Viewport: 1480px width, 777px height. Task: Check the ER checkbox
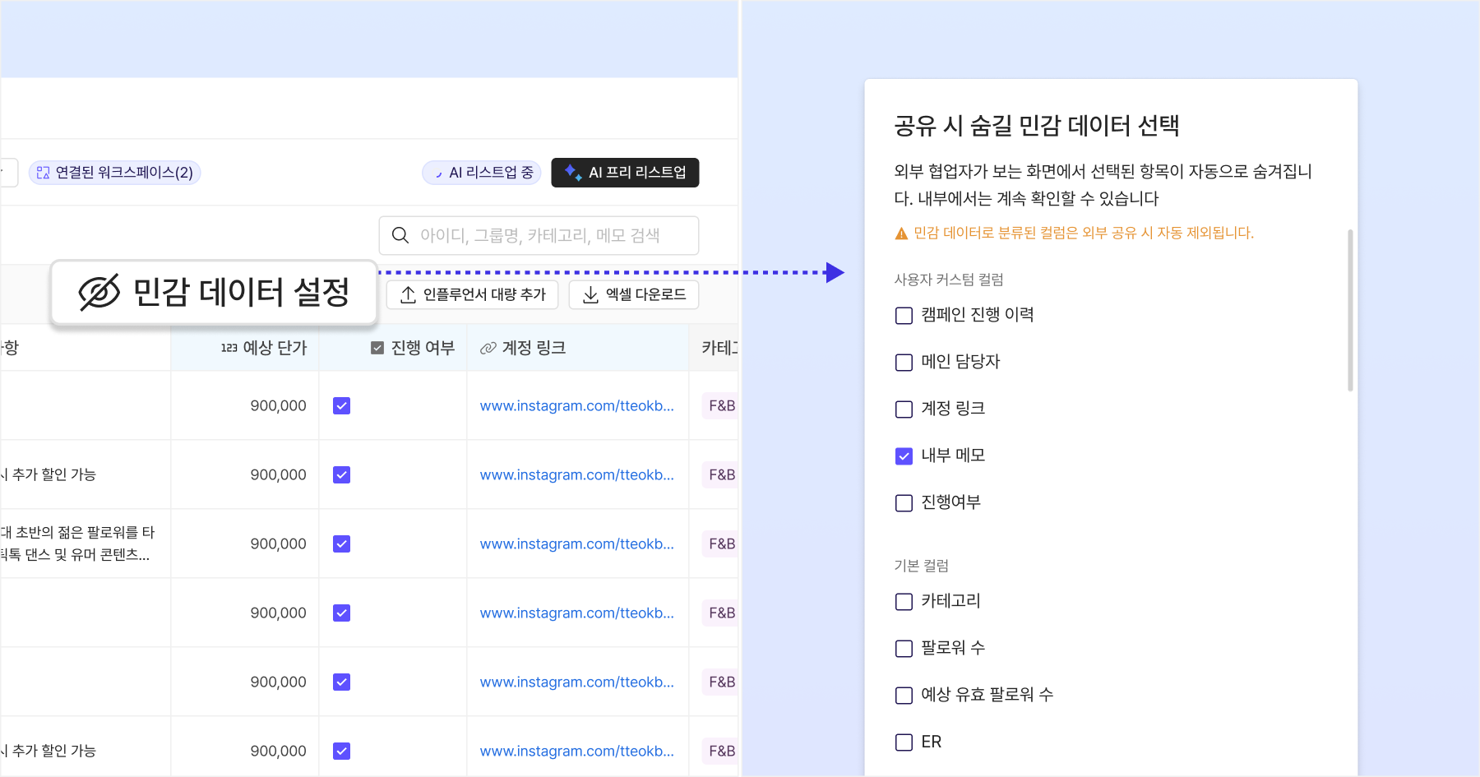coord(904,742)
